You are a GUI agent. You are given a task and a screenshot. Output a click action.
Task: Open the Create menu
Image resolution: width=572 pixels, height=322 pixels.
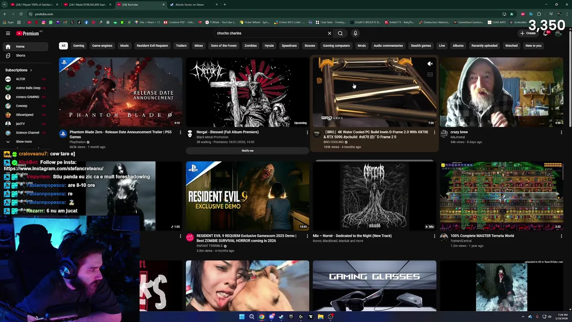point(528,33)
